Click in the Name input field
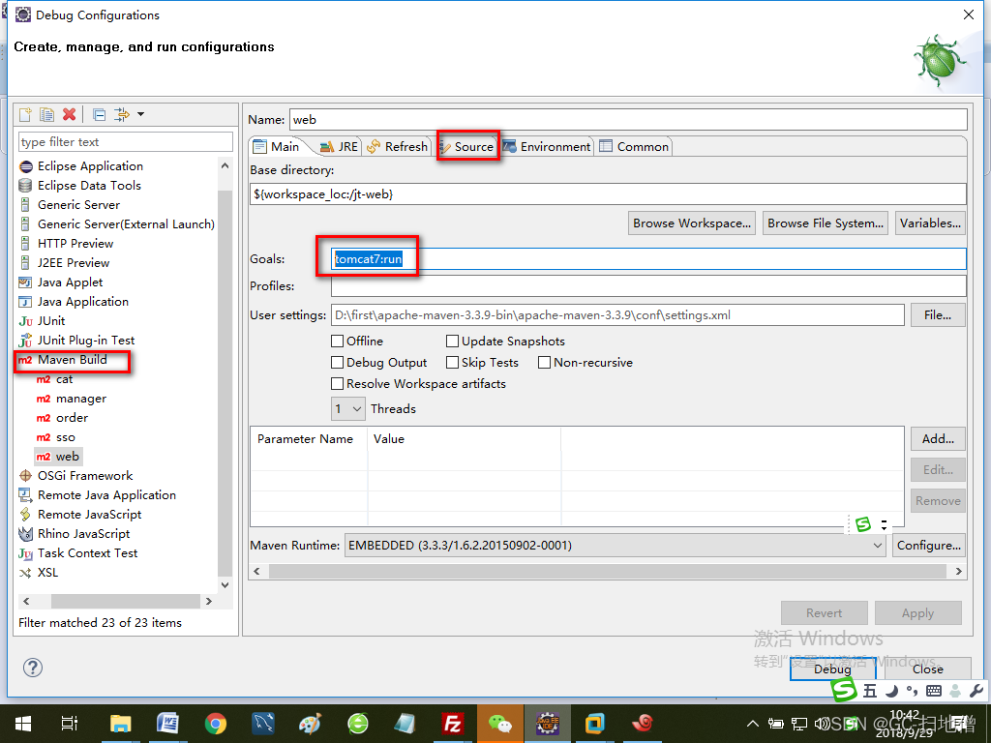 point(628,119)
